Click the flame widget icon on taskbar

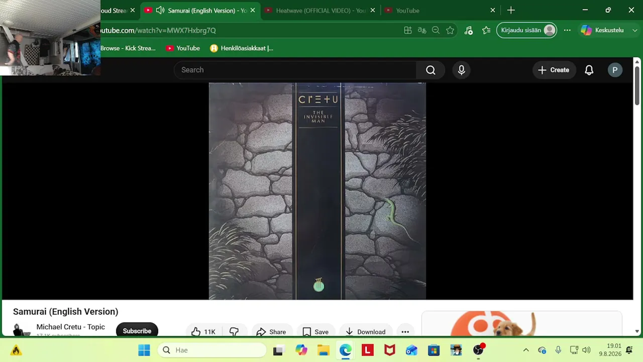coord(16,350)
